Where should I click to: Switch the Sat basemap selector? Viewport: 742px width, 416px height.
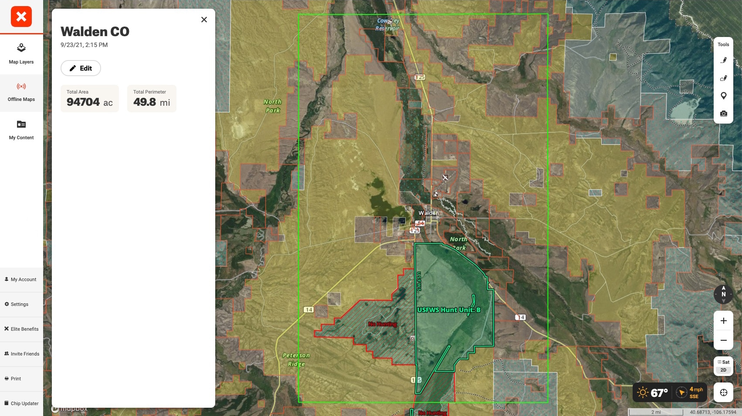723,362
